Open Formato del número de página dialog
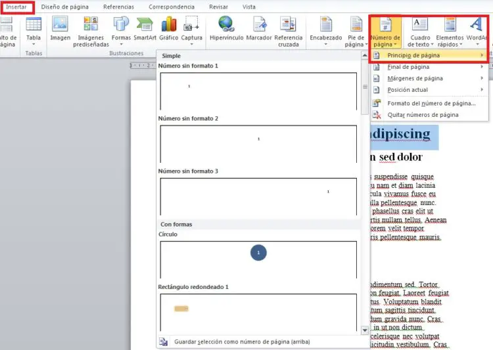 [429, 103]
